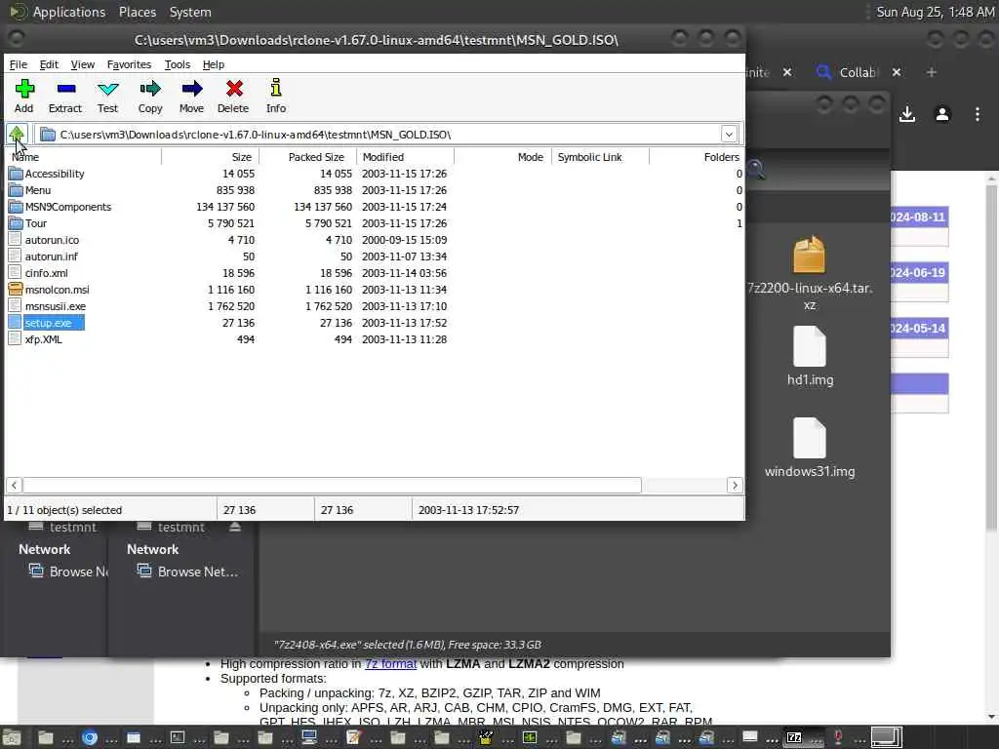This screenshot has height=749, width=999.
Task: Select the Accessibility folder icon
Action: pyautogui.click(x=16, y=174)
